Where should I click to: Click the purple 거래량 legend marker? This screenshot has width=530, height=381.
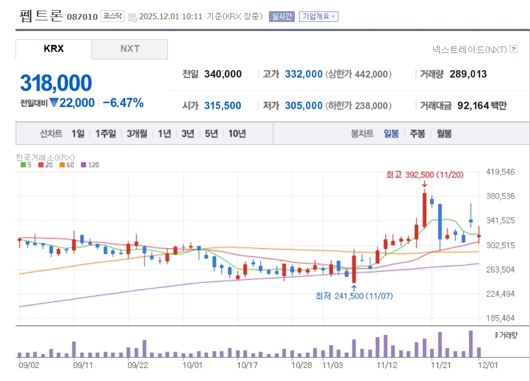coord(496,335)
